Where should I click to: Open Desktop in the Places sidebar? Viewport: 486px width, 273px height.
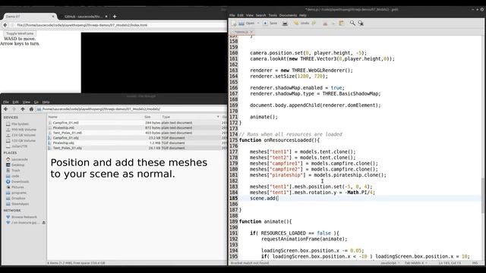click(17, 165)
